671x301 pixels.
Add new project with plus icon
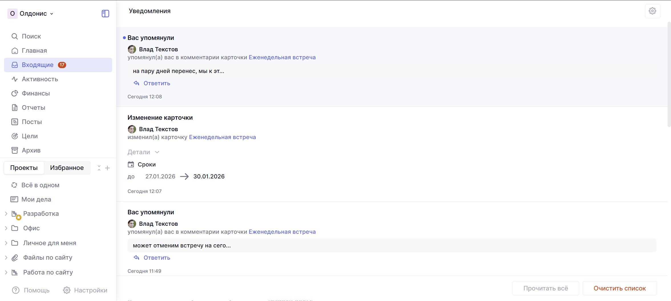click(108, 168)
